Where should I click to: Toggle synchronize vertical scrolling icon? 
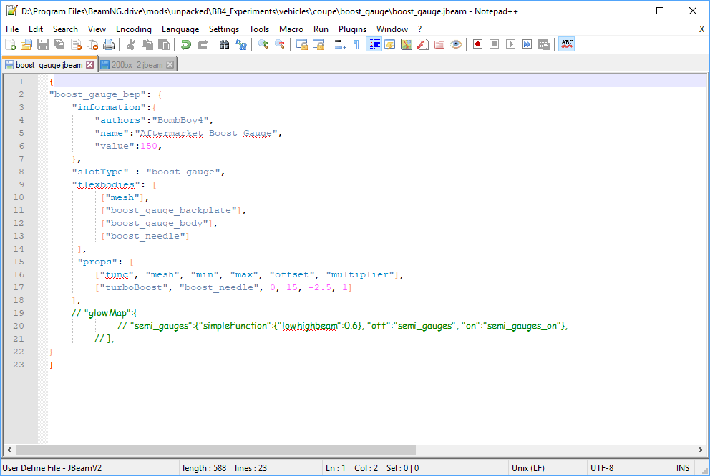pyautogui.click(x=301, y=44)
